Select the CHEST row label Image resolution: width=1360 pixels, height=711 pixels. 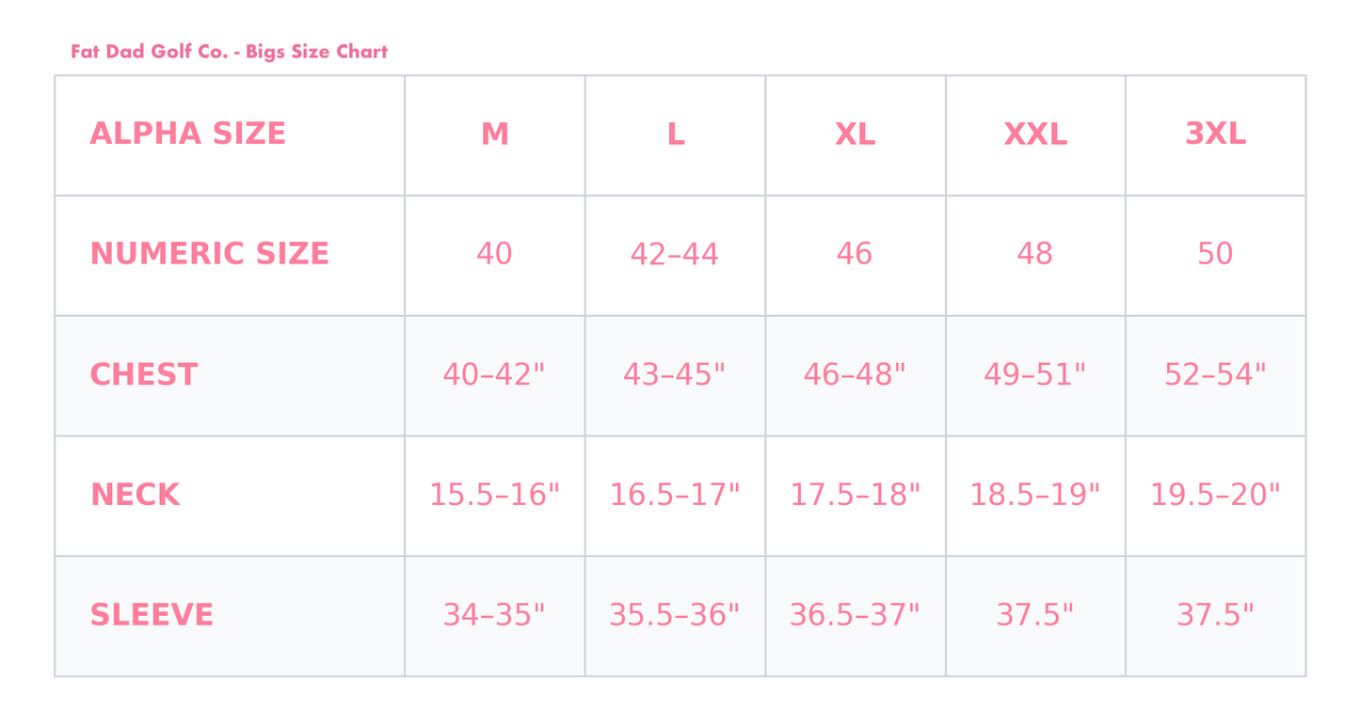coord(144,375)
